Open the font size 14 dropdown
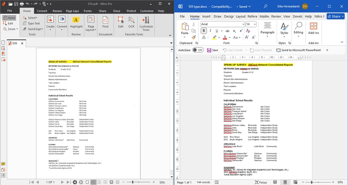The image size is (348, 185). coord(255,24)
